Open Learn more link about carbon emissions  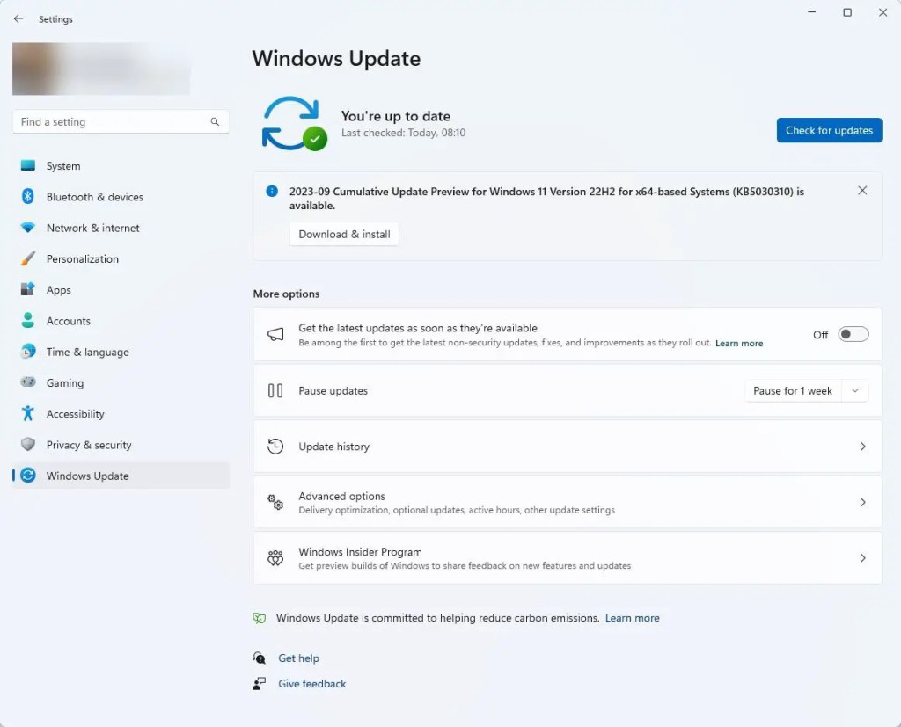tap(632, 618)
